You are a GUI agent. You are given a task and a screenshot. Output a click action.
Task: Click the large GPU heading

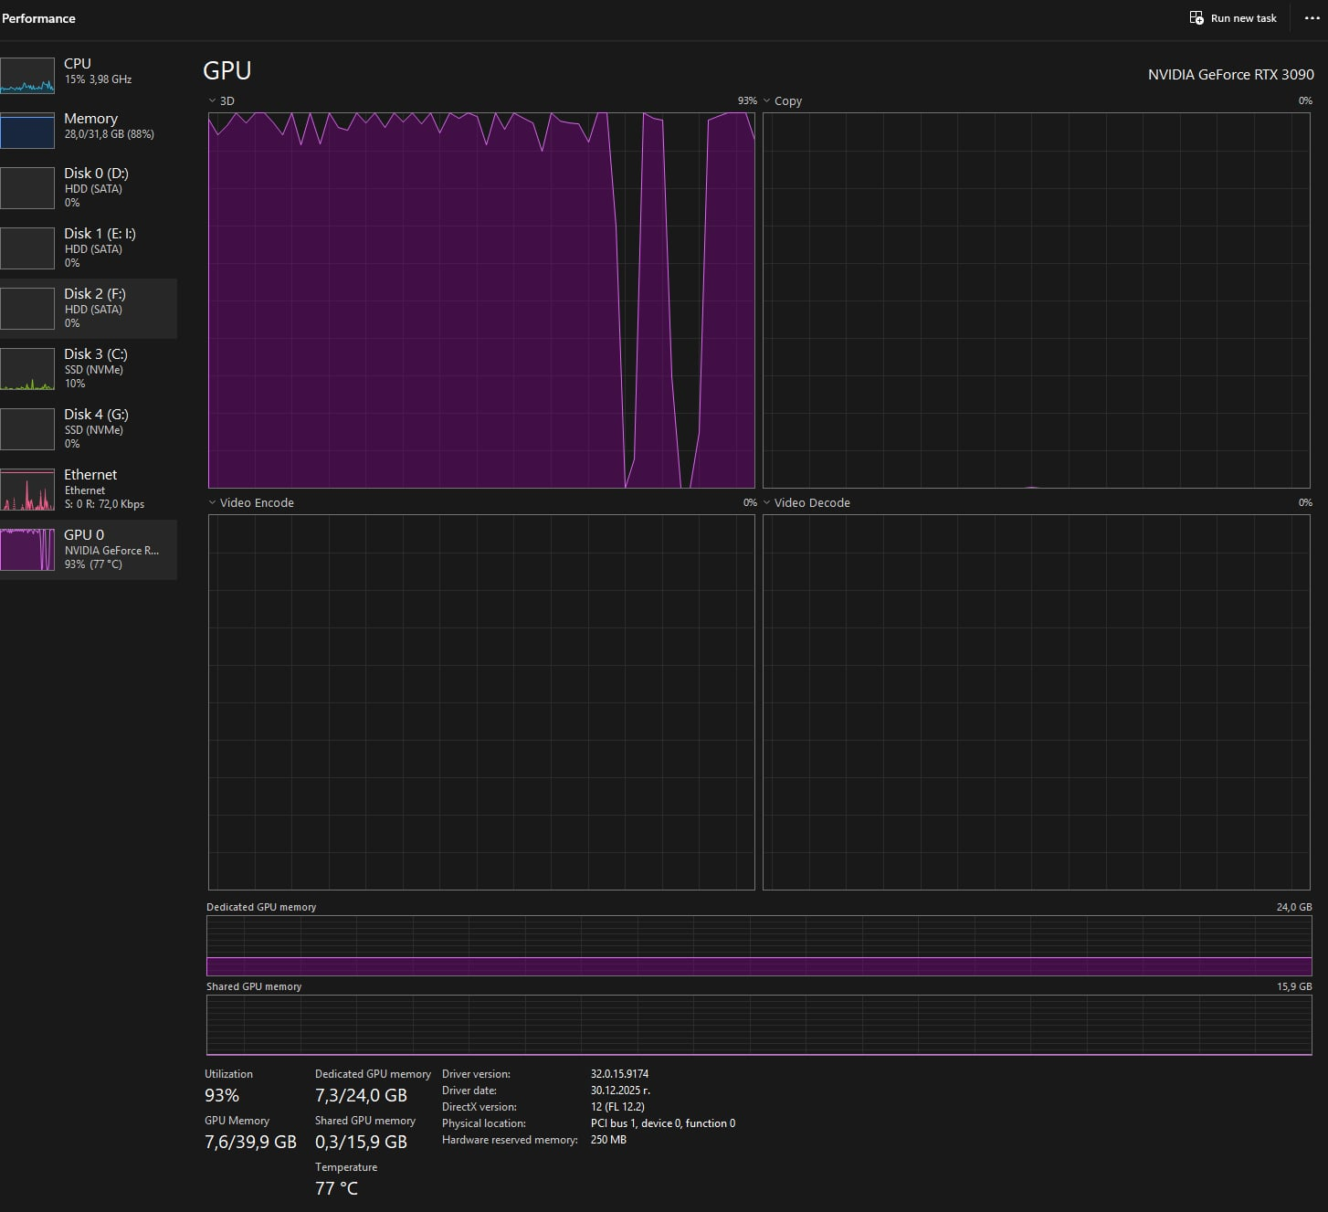[227, 71]
